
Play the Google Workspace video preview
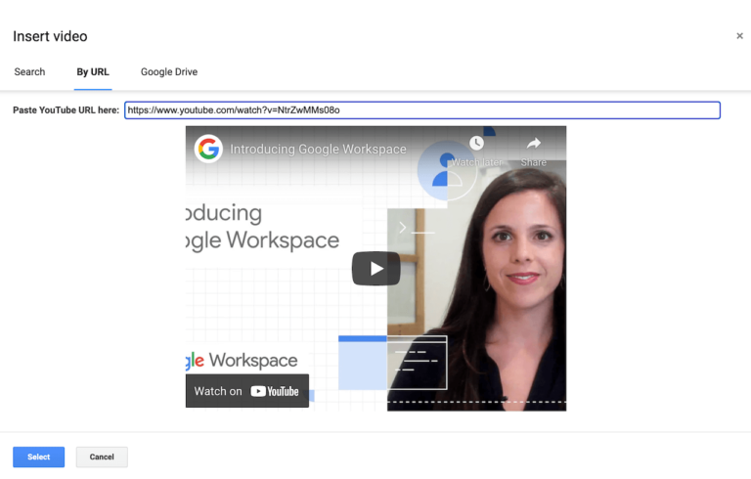375,268
